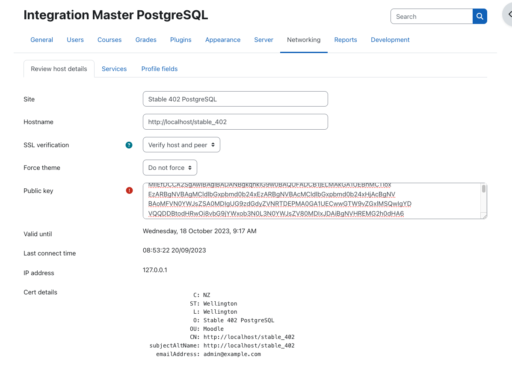This screenshot has height=374, width=512.
Task: Open SSL verification dropdown
Action: (181, 145)
